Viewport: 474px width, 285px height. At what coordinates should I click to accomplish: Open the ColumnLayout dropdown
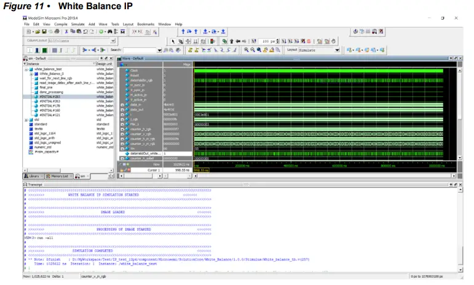click(113, 41)
